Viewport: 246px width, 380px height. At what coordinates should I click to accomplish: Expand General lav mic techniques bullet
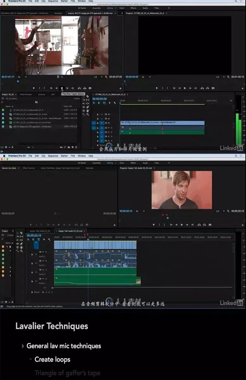[x=23, y=346]
